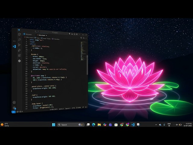This screenshot has width=193, height=145.
Task: Open the editor More Actions menu
Action: click(x=86, y=38)
